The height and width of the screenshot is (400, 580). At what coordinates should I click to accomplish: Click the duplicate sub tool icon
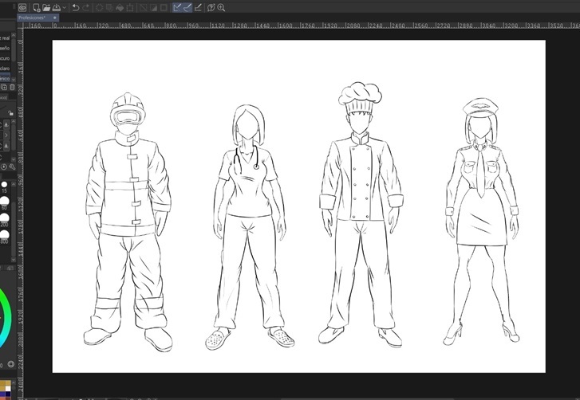[4, 87]
